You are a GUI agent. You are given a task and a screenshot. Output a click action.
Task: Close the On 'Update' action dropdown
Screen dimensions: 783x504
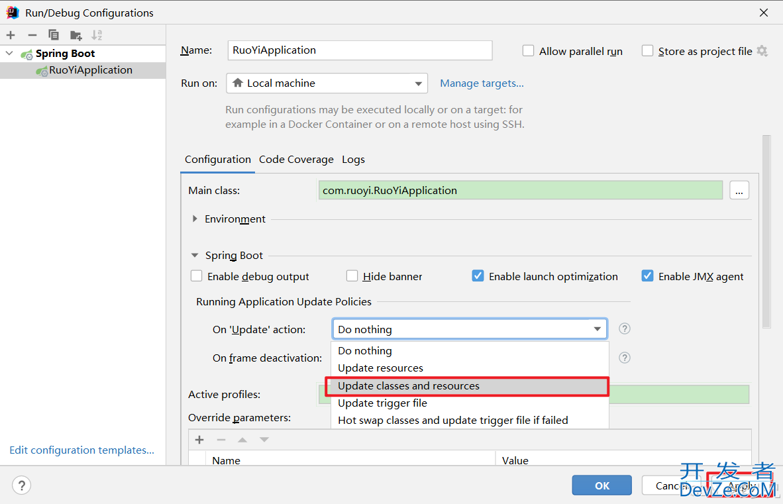pos(598,329)
